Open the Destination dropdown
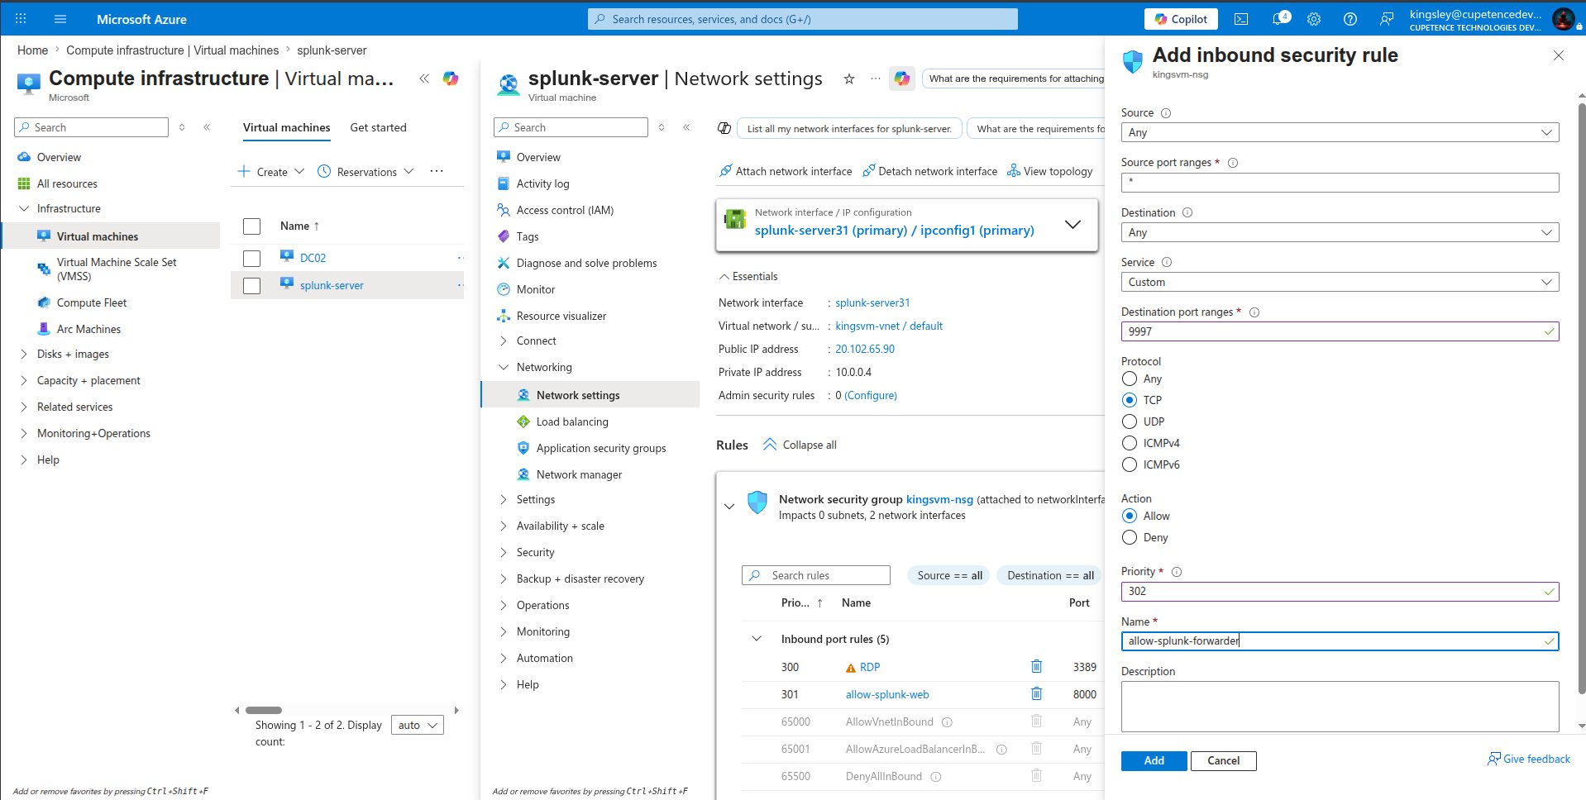This screenshot has height=800, width=1586. tap(1340, 232)
